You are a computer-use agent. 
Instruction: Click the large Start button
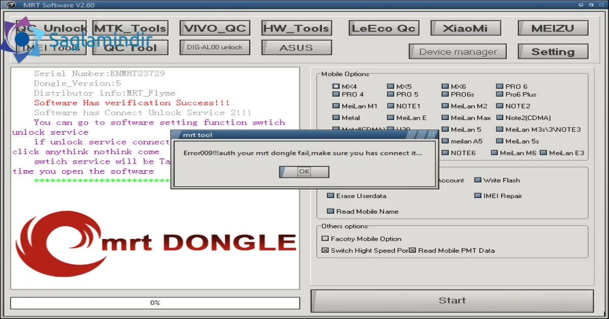click(x=452, y=300)
